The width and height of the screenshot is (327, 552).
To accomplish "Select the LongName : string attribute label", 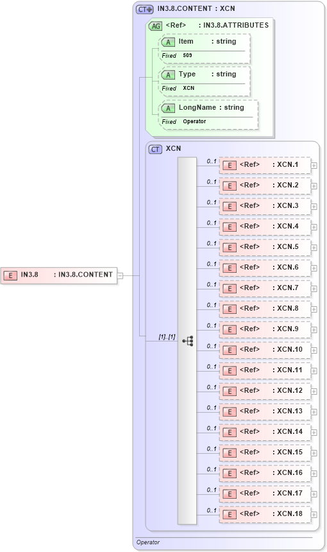I will [x=212, y=107].
